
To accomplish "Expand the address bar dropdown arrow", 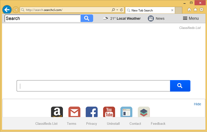I will click(x=117, y=10).
